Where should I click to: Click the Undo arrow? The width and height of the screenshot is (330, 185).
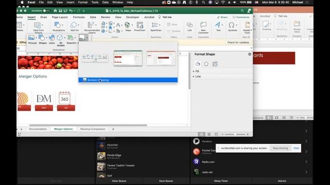[71, 11]
